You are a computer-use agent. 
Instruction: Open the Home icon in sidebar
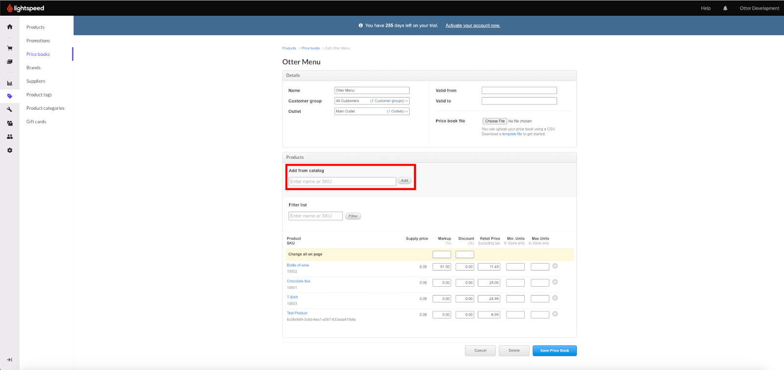pyautogui.click(x=10, y=27)
